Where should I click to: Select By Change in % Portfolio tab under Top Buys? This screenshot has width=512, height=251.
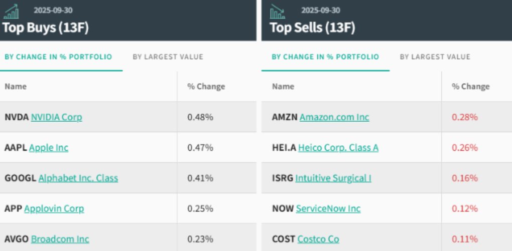point(58,57)
